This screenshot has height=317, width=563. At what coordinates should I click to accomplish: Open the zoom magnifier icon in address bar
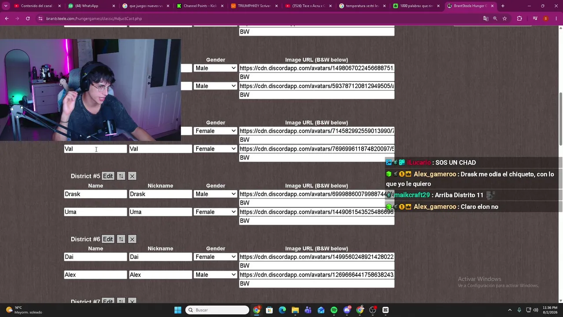495,18
